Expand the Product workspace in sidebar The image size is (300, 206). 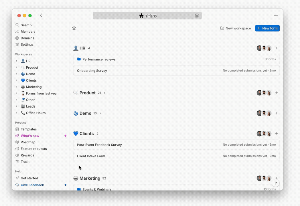tap(16, 67)
